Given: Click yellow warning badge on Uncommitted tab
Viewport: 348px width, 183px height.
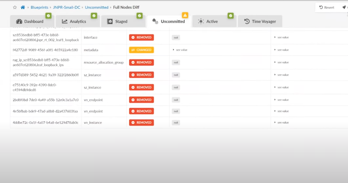Looking at the screenshot, I should click(185, 15).
